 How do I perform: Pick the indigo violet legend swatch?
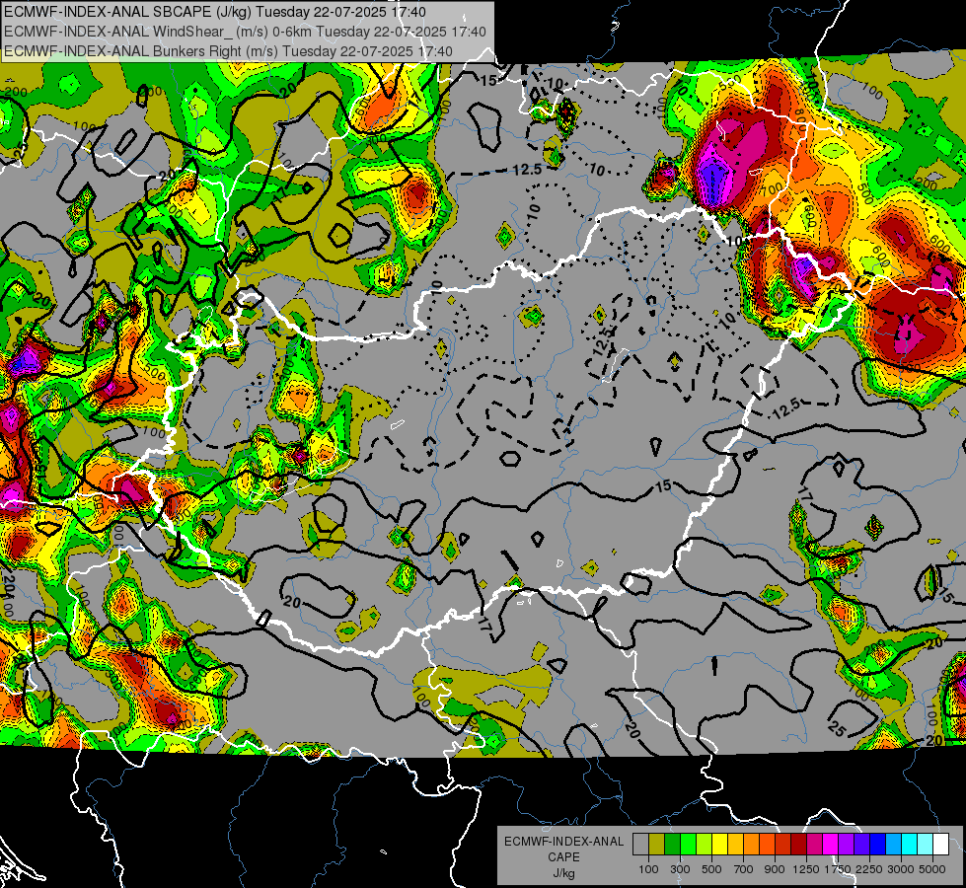tap(862, 844)
